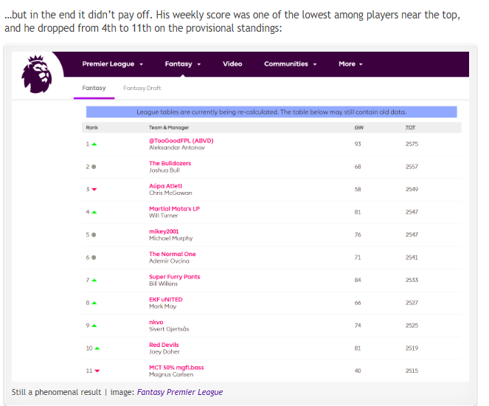Expand the Communities dropdown menu

pyautogui.click(x=291, y=64)
